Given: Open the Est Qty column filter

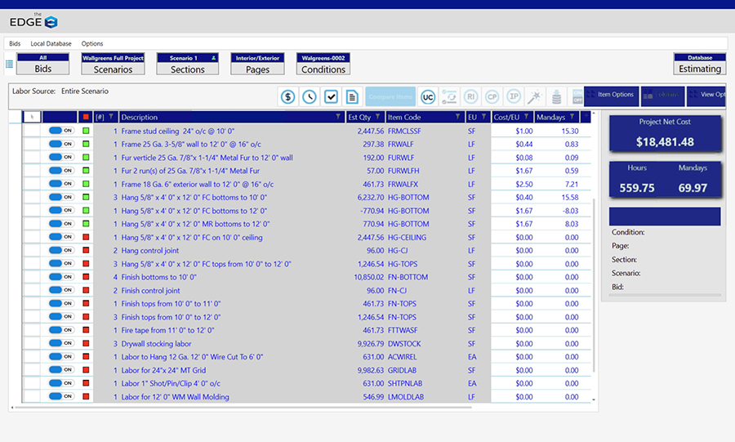Looking at the screenshot, I should point(377,117).
